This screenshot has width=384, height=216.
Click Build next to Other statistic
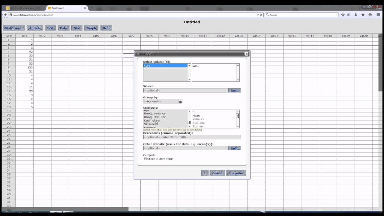(x=235, y=148)
